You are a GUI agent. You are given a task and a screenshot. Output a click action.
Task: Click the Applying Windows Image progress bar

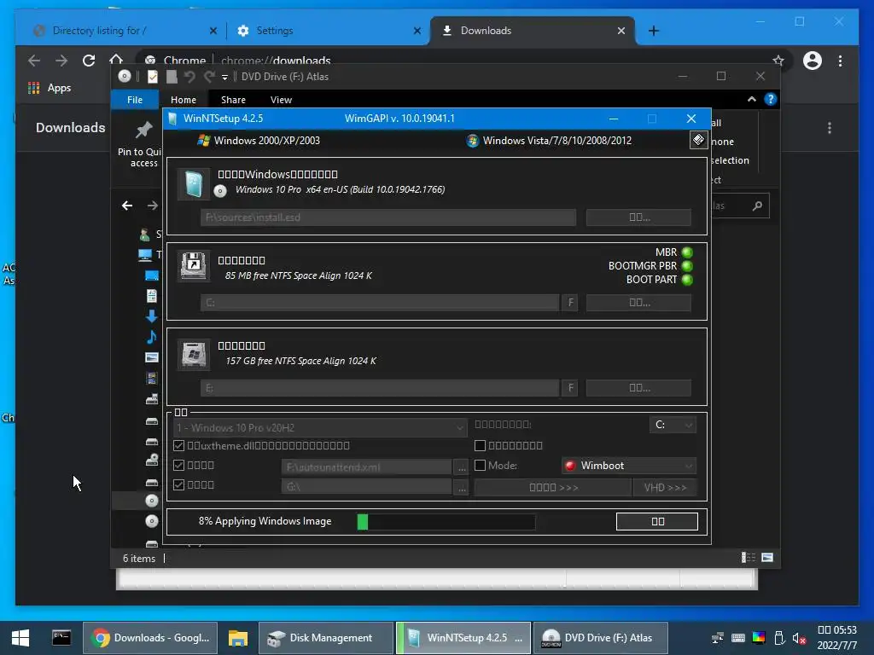pyautogui.click(x=446, y=522)
